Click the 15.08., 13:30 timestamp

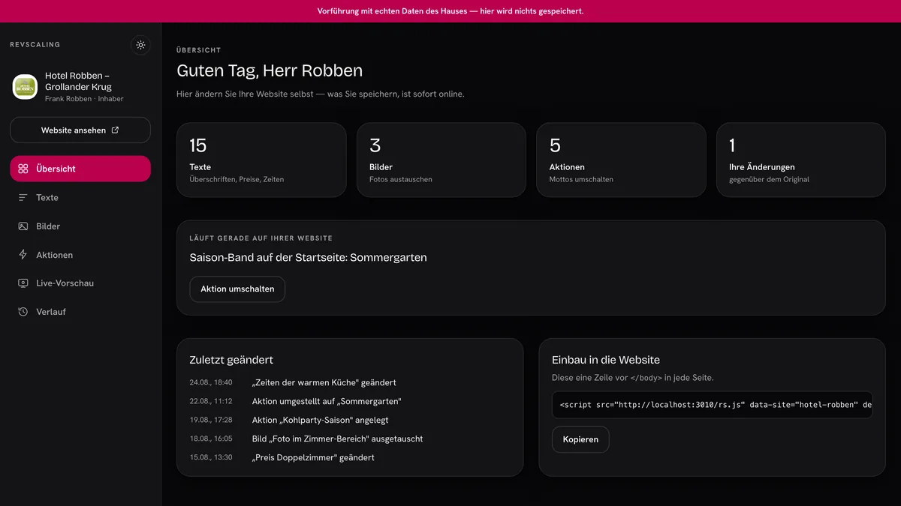211,457
